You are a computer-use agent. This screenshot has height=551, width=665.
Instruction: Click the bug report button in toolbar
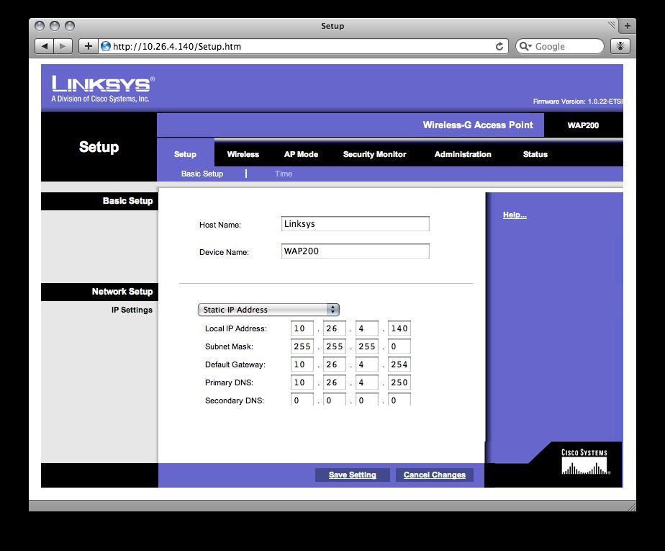click(620, 46)
